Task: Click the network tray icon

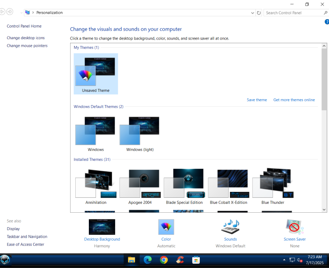Action: point(292,260)
